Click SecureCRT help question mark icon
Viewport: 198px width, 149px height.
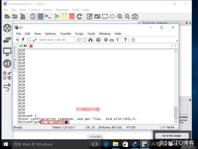pyautogui.click(x=125, y=40)
